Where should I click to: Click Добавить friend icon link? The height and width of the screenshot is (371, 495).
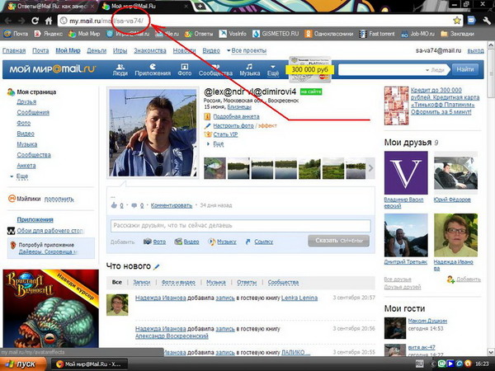click(464, 279)
